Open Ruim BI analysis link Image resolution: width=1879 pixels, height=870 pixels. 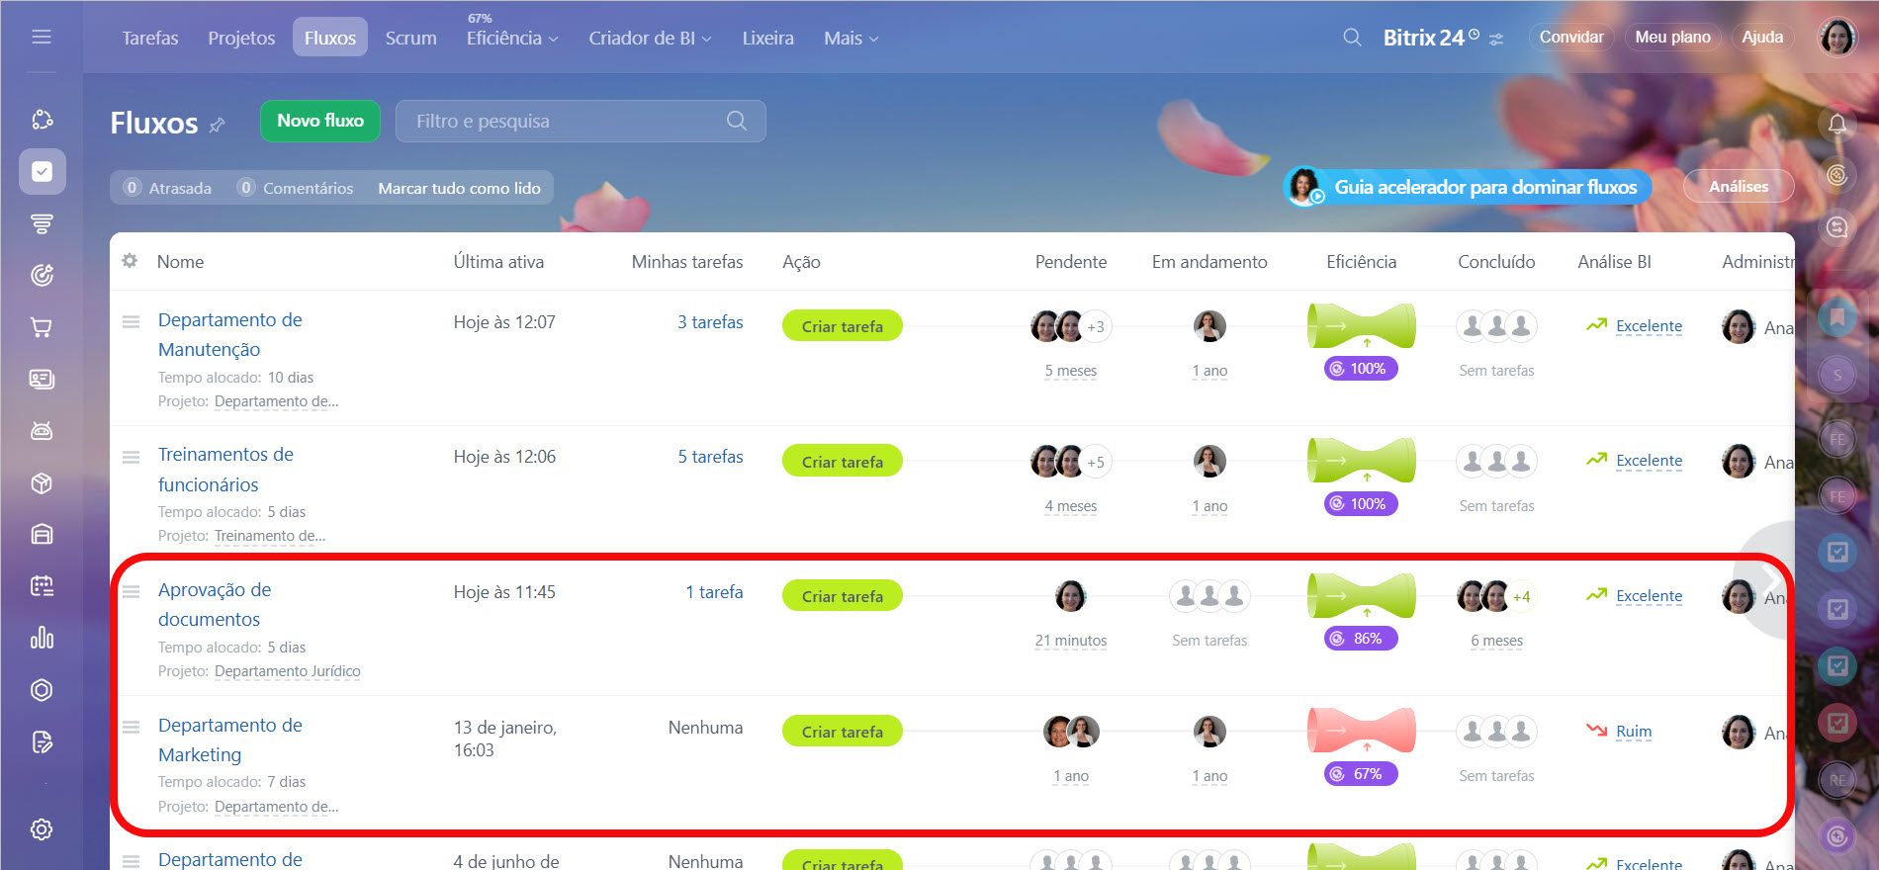click(x=1634, y=732)
